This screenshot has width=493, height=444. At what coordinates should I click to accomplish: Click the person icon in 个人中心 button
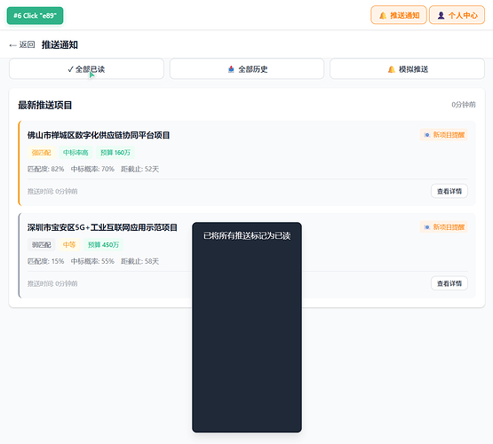[441, 15]
